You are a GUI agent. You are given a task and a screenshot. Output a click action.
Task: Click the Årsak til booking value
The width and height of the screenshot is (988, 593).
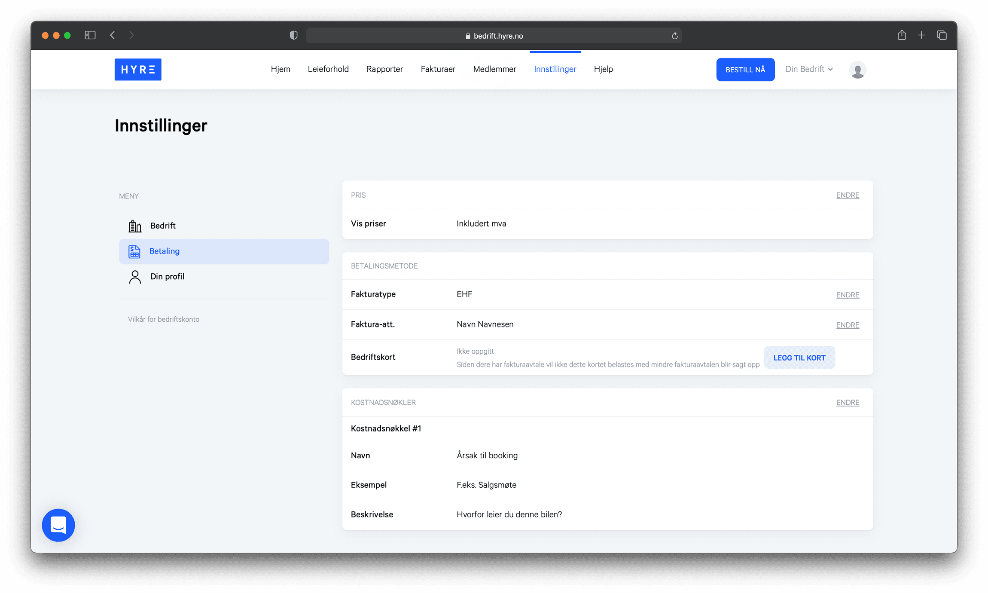tap(487, 455)
